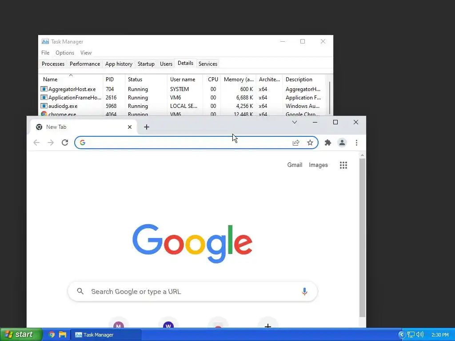Select the Details tab
The image size is (455, 341).
click(185, 63)
